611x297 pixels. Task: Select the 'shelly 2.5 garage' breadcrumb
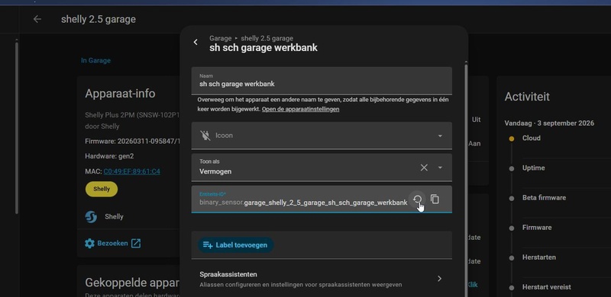(x=267, y=39)
